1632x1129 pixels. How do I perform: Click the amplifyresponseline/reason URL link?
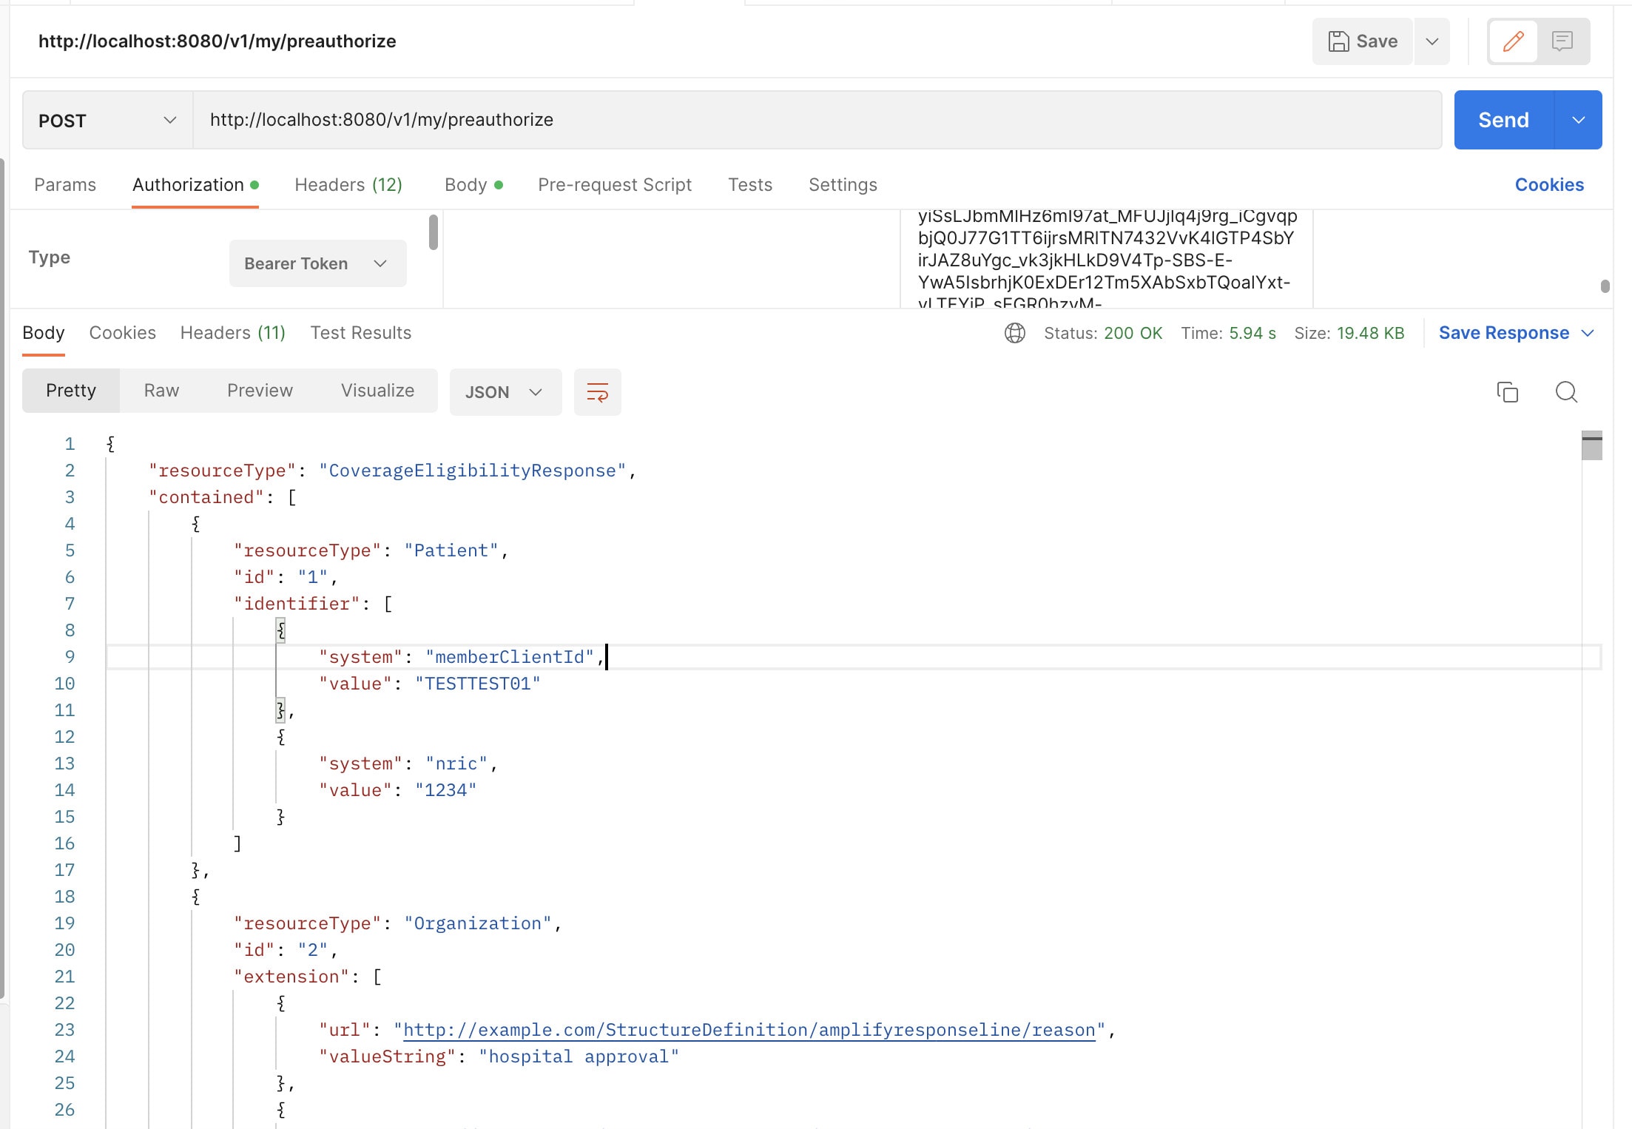tap(749, 1030)
